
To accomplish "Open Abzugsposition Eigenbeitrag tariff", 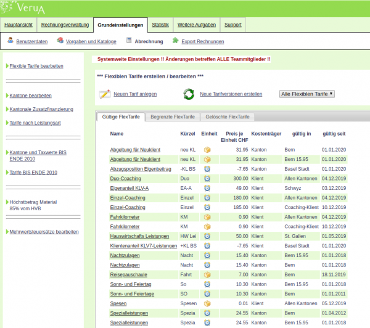I will (141, 169).
